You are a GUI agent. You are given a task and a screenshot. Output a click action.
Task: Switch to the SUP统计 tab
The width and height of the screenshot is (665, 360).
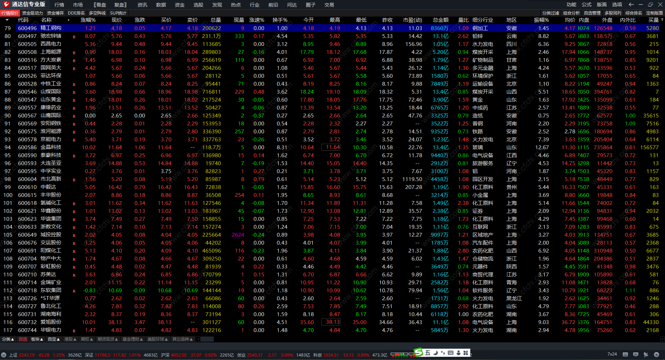coord(118,13)
